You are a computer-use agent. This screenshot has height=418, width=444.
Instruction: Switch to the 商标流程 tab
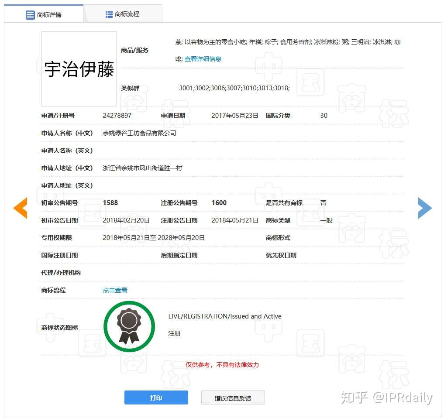pyautogui.click(x=123, y=14)
